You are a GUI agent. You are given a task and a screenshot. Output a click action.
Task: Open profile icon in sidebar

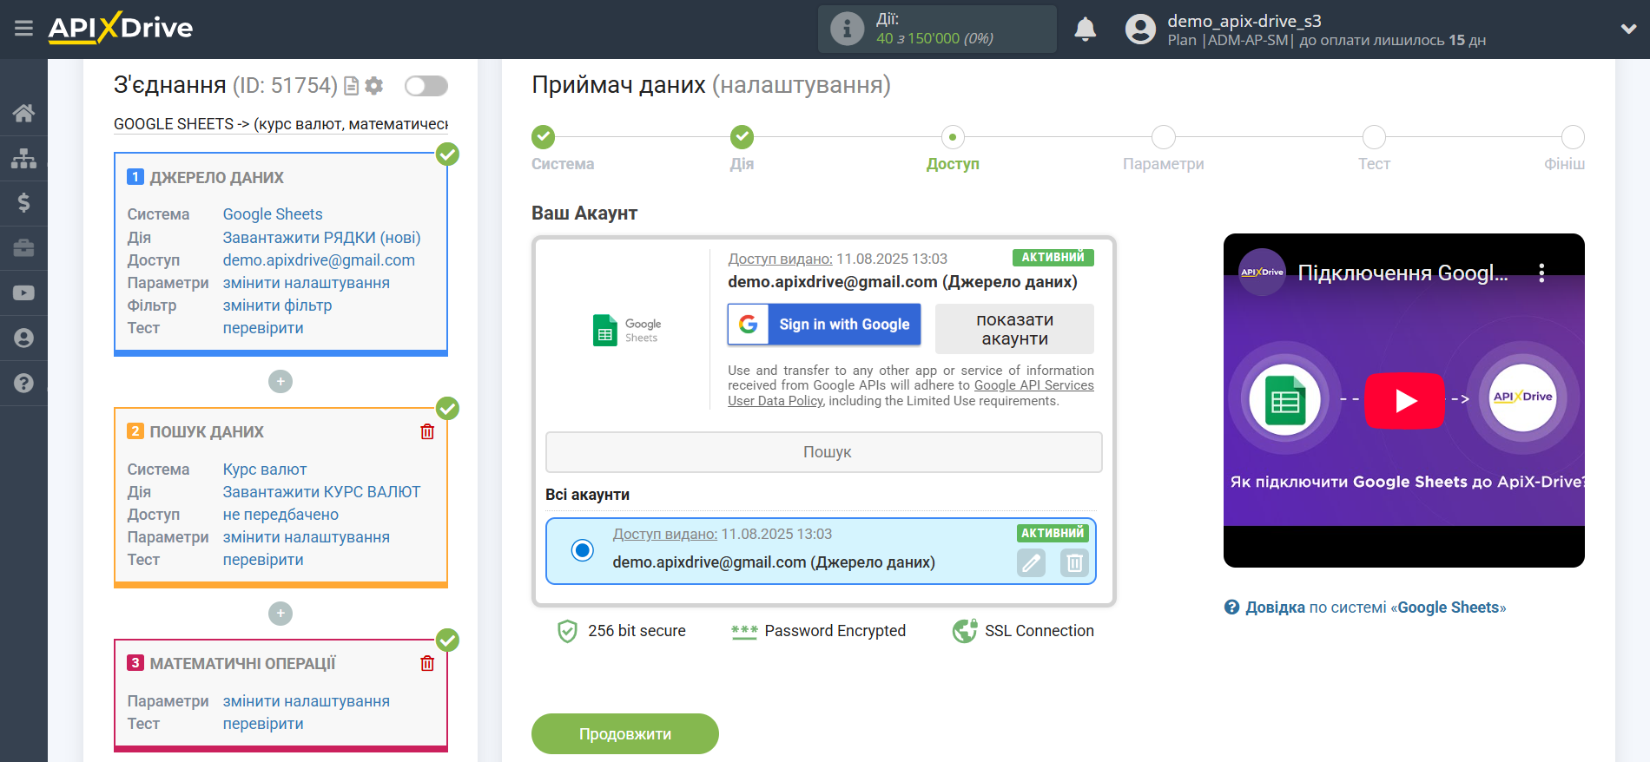(x=23, y=338)
